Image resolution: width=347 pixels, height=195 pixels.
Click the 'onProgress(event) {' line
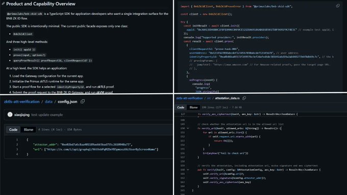coord(204,80)
